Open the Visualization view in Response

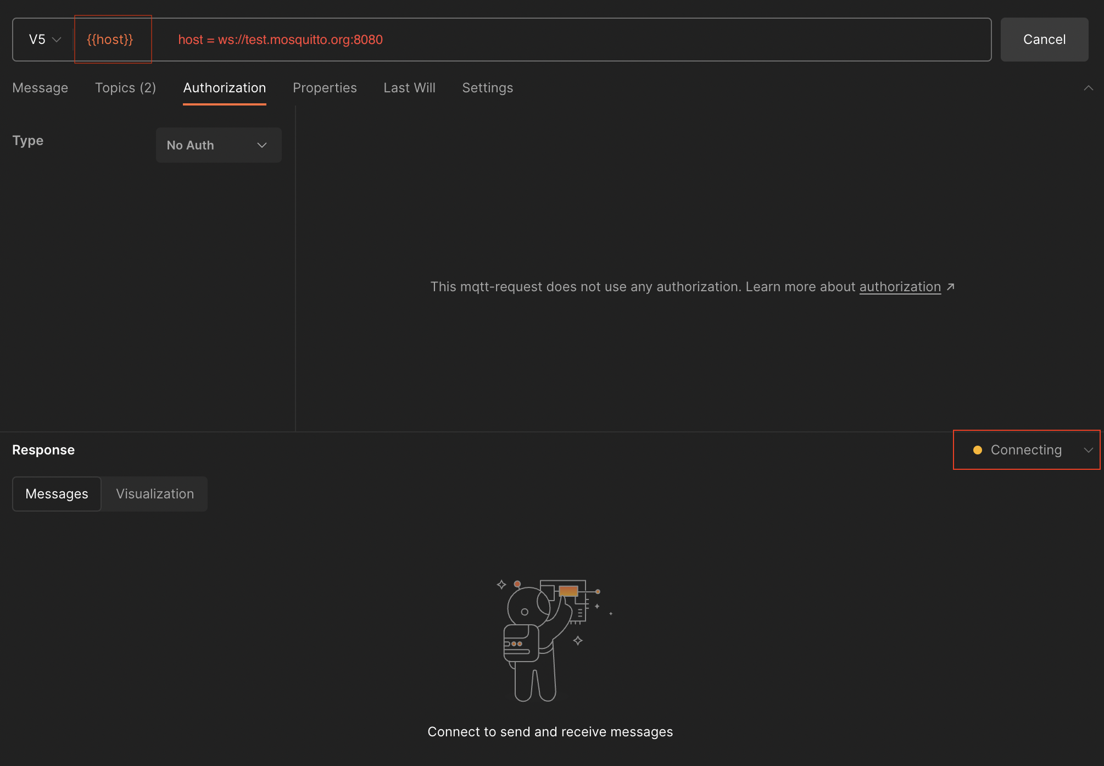pyautogui.click(x=154, y=493)
